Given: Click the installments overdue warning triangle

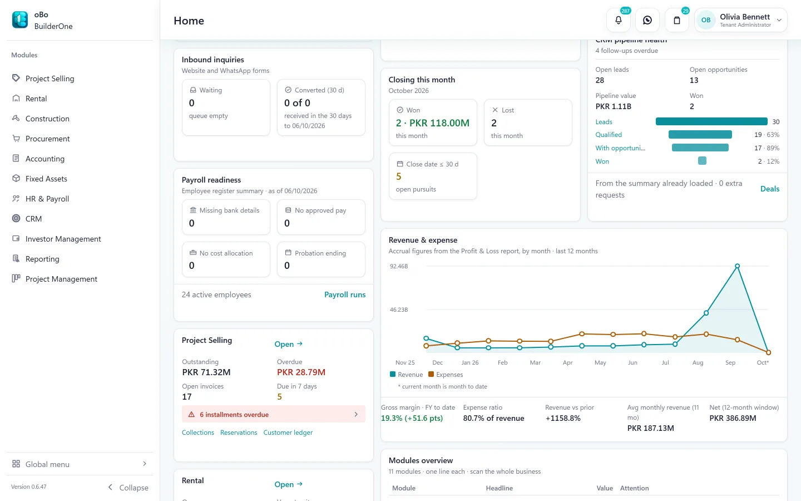Looking at the screenshot, I should (191, 415).
